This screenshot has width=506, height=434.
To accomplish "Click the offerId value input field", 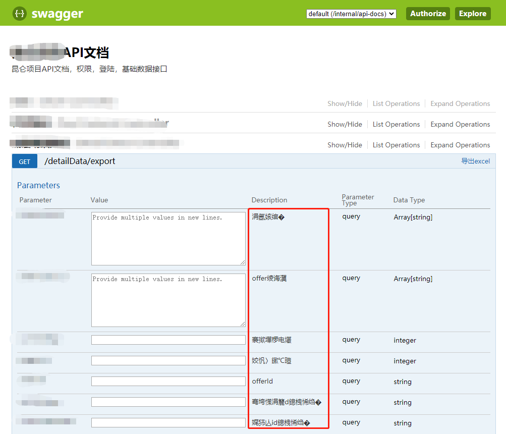I will point(168,381).
